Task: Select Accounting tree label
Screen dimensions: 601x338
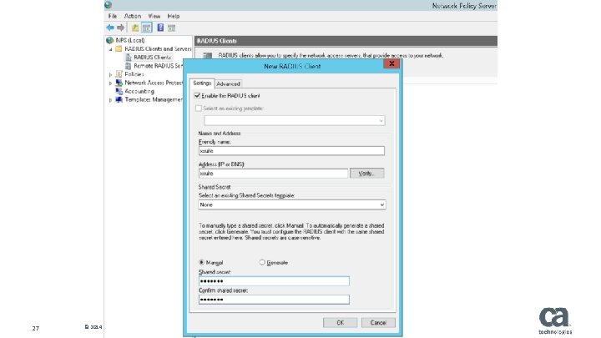Action: click(x=139, y=91)
